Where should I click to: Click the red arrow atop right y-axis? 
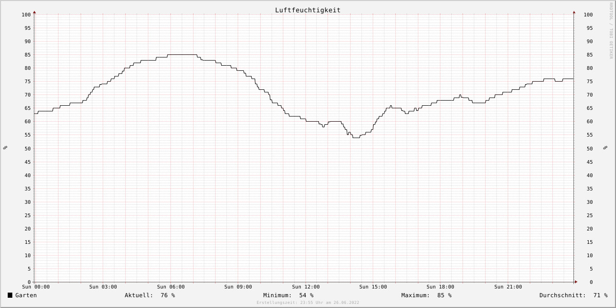coord(574,12)
